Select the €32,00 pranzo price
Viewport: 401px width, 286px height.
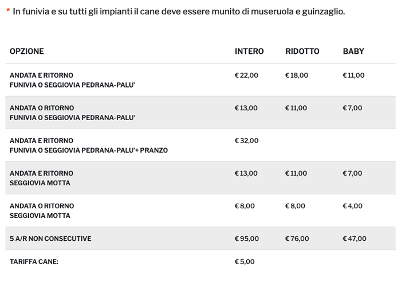pyautogui.click(x=247, y=140)
